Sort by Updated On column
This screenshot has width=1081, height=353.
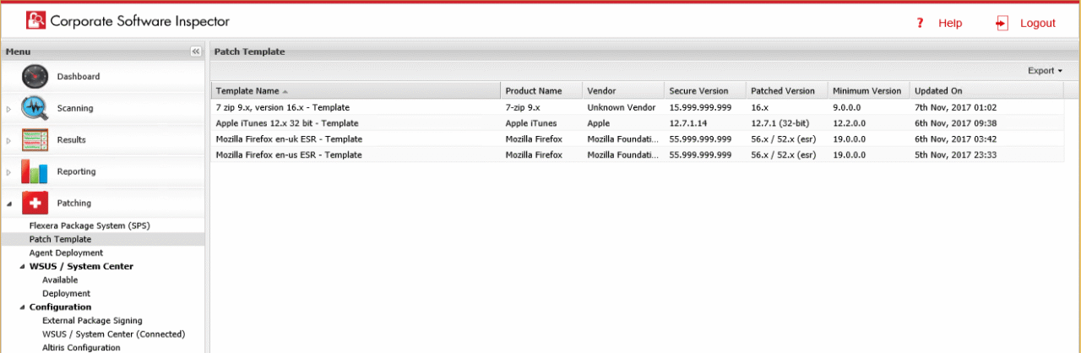pyautogui.click(x=937, y=91)
